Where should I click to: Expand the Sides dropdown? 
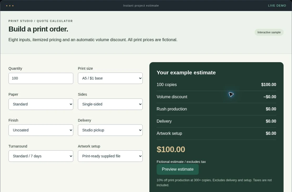click(110, 104)
